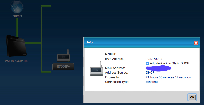Click the Expires In time value
Screen dimensions: 204x105
pyautogui.click(x=168, y=77)
